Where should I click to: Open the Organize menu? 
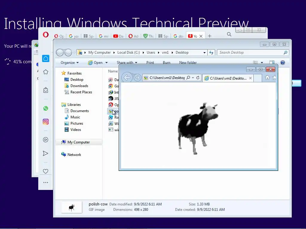[70, 63]
